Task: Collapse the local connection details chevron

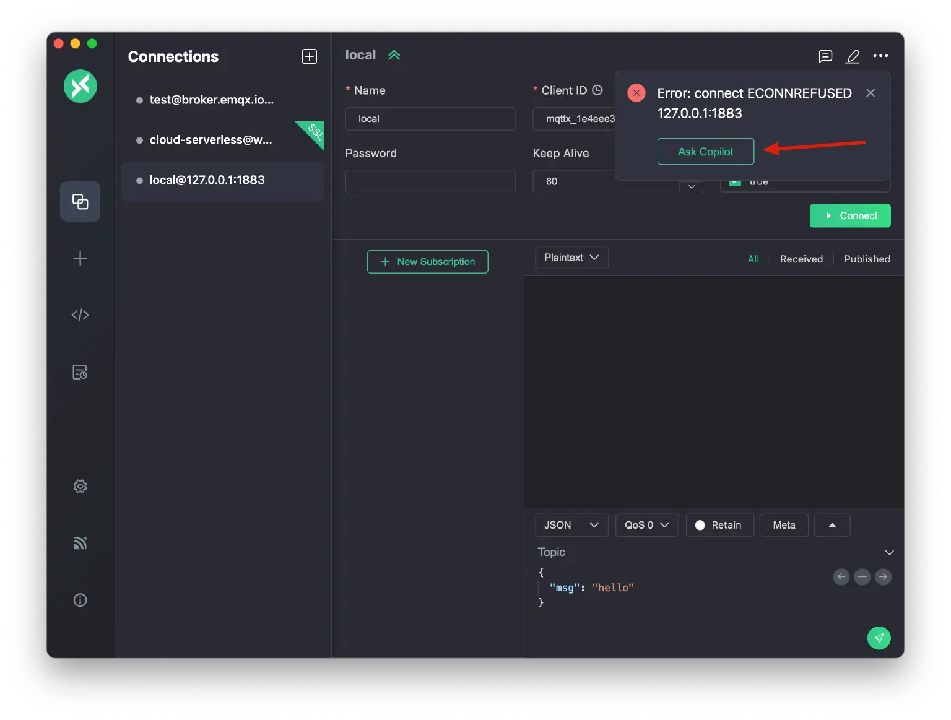Action: click(x=394, y=55)
